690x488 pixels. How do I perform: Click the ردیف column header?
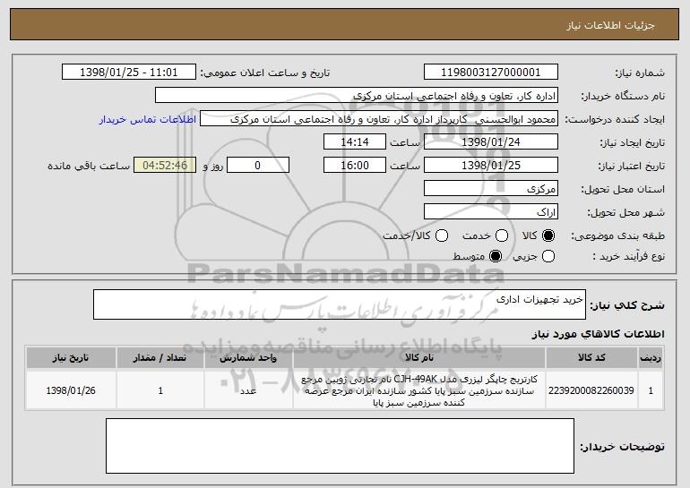651,358
